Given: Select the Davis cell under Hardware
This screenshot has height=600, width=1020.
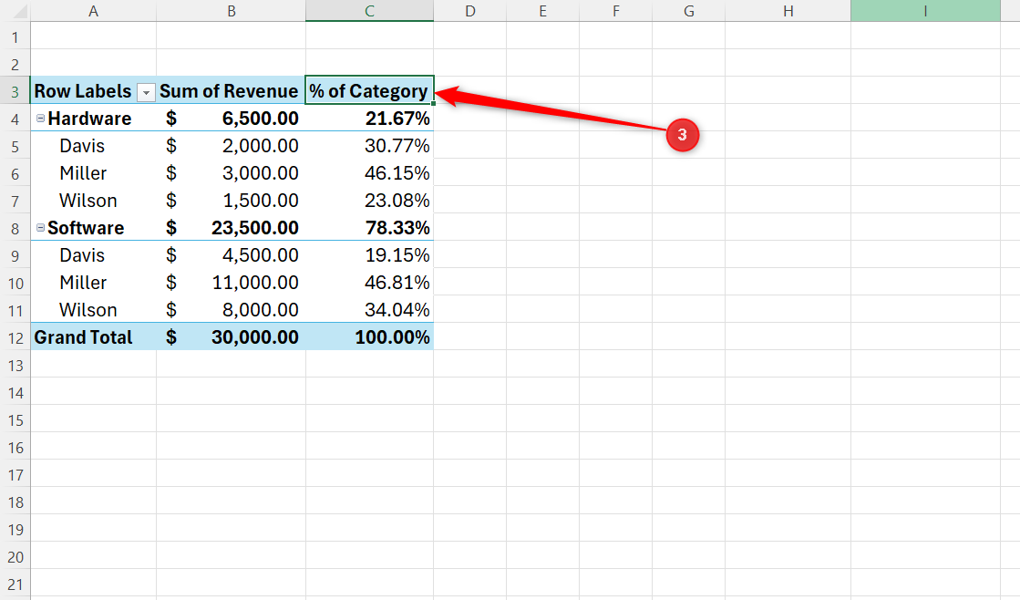Looking at the screenshot, I should (x=94, y=146).
